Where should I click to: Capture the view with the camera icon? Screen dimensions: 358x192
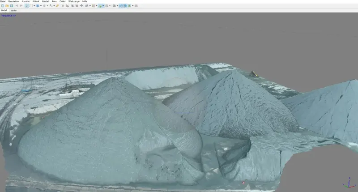coord(136,6)
